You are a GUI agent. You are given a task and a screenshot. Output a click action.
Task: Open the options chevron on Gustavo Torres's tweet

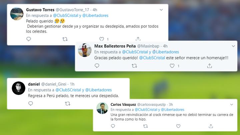[x=161, y=10]
